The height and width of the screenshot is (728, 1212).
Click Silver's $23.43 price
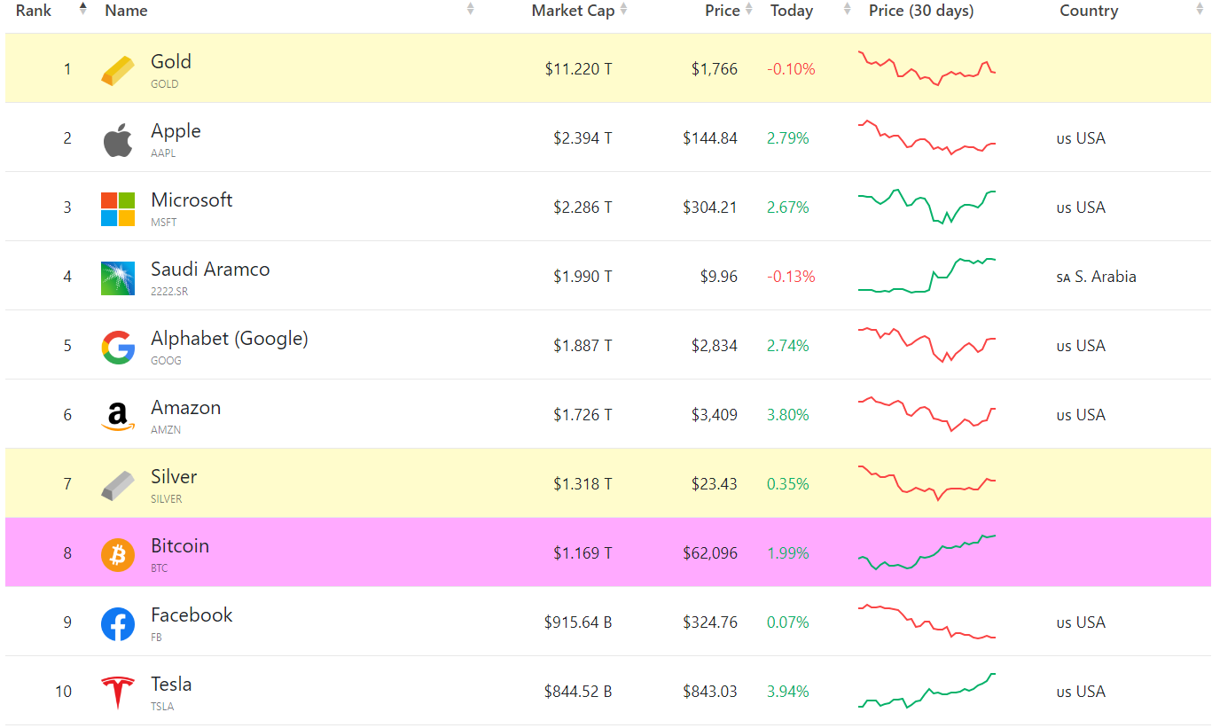715,484
